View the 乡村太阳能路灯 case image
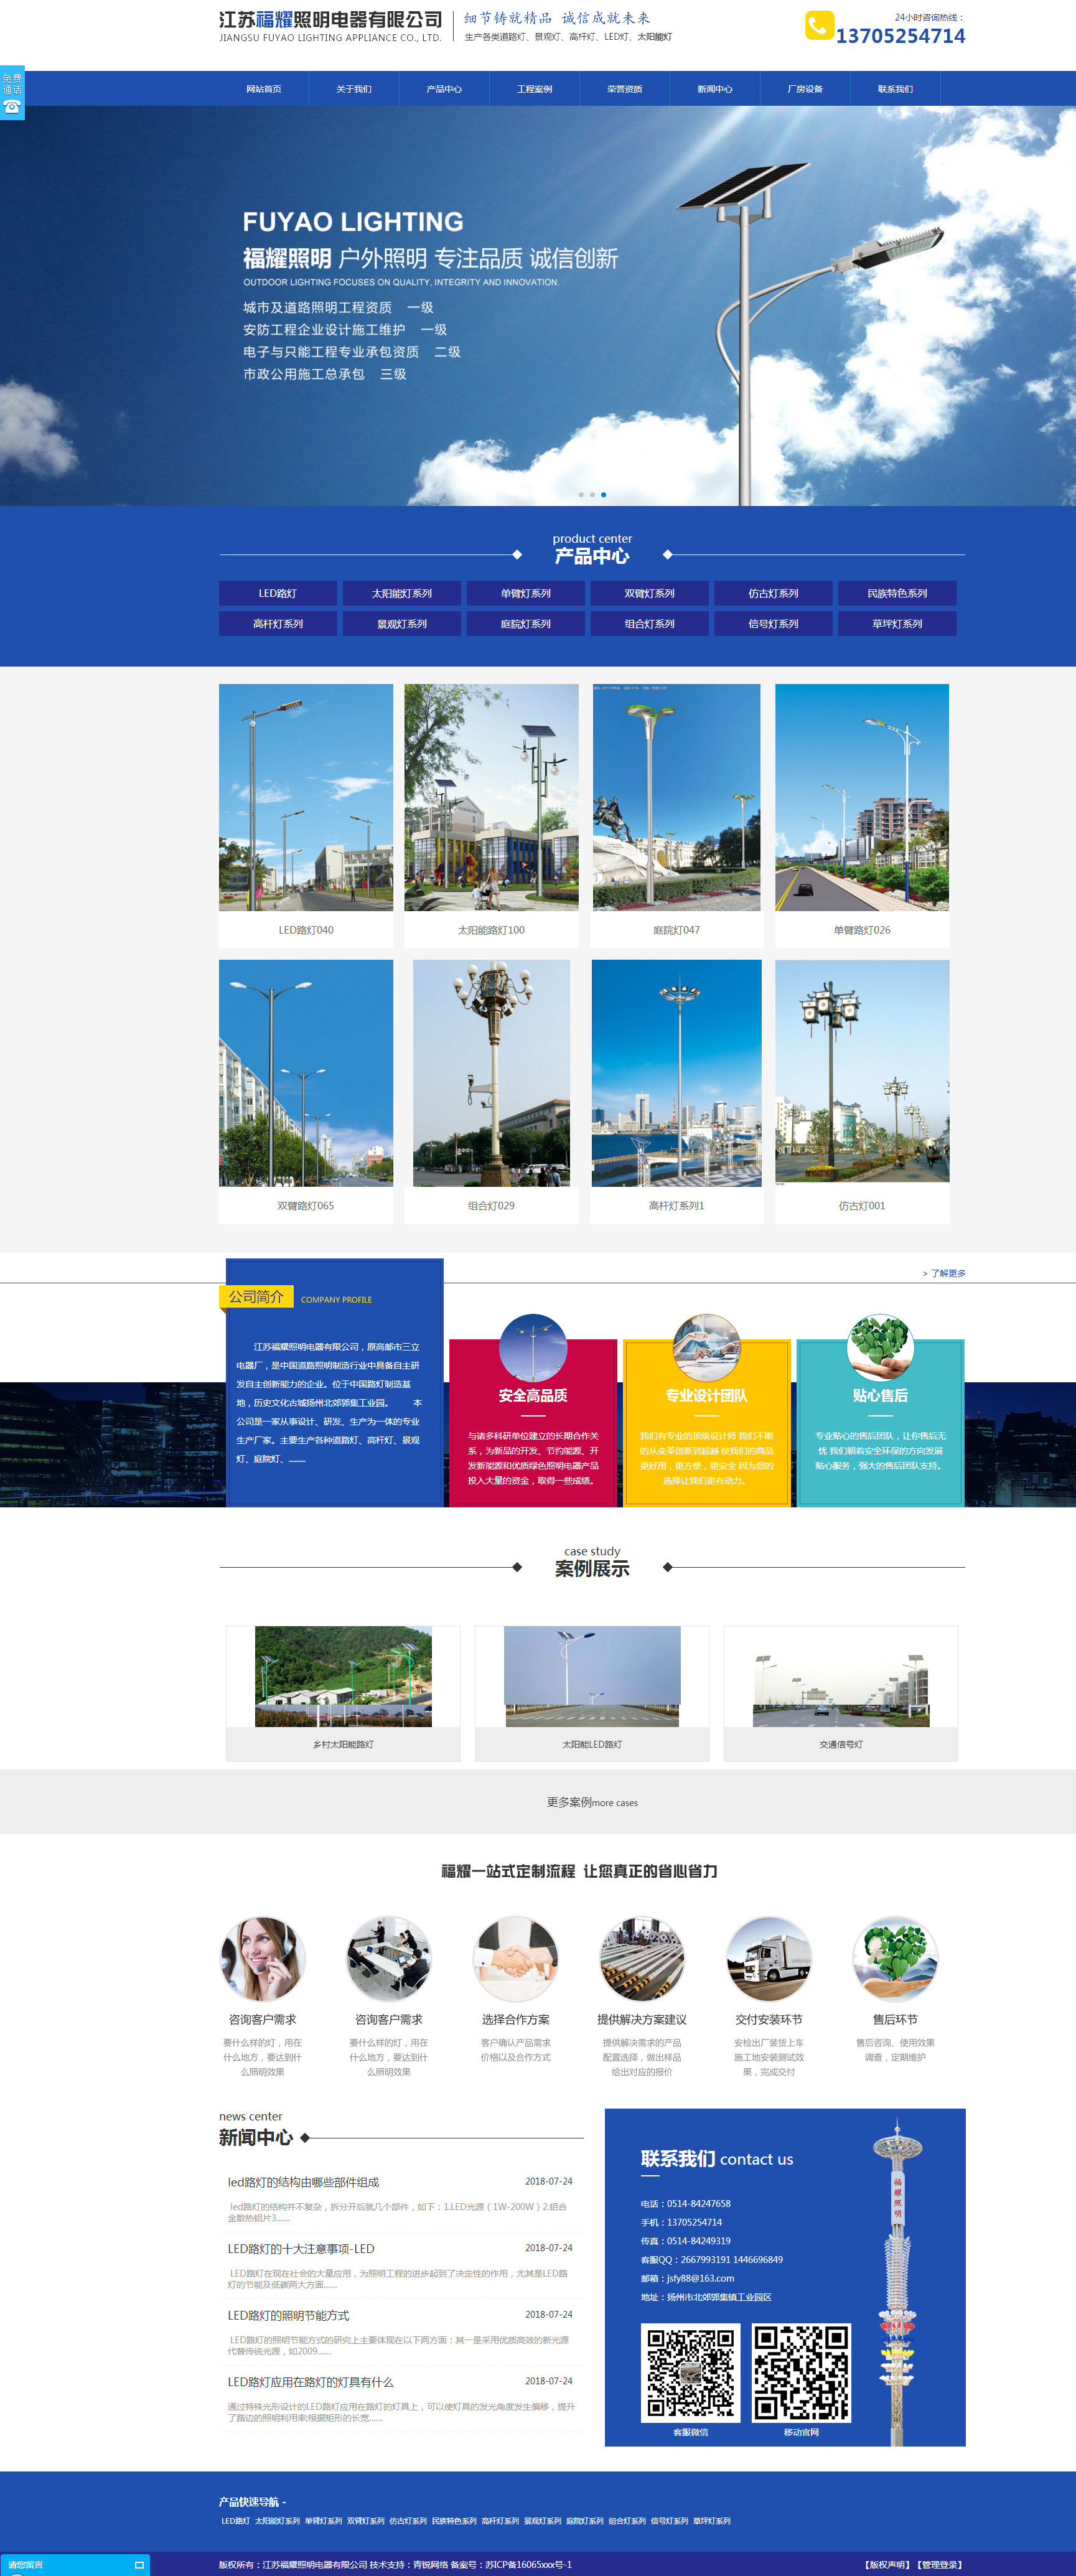1076x2576 pixels. (343, 1676)
